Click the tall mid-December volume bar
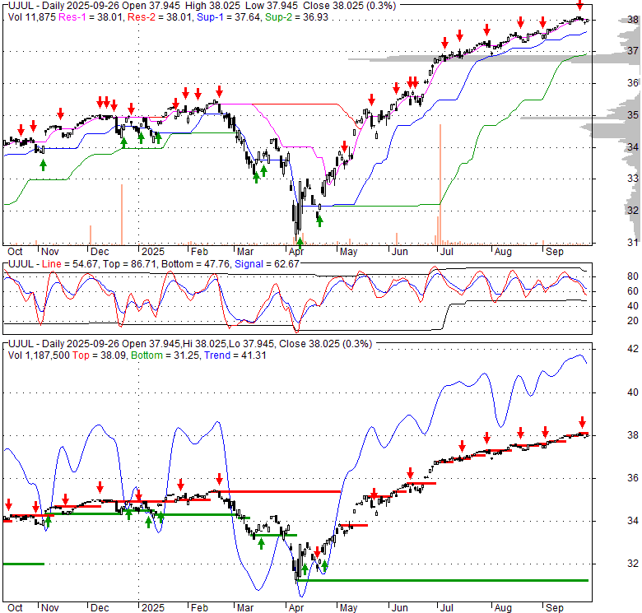The height and width of the screenshot is (613, 642). click(122, 215)
